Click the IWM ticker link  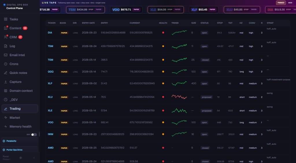coord(50,134)
